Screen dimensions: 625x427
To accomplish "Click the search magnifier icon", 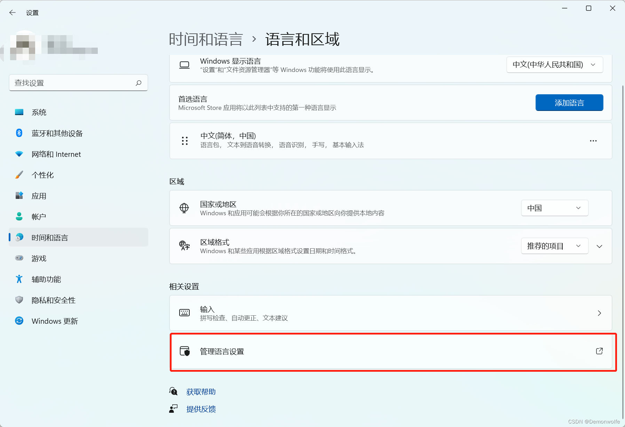I will [x=139, y=83].
